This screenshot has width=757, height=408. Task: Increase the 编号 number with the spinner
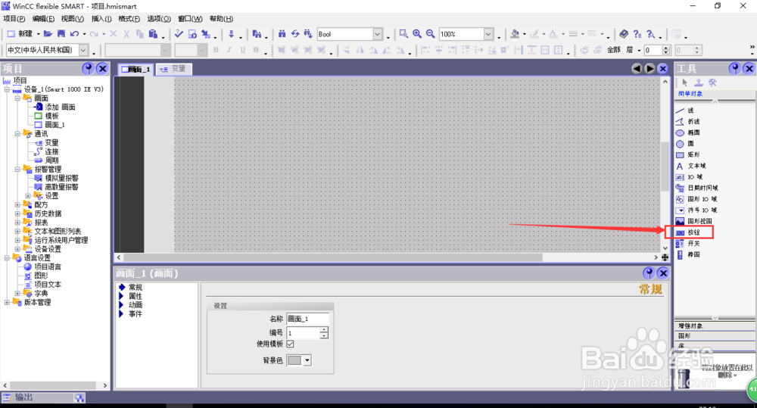coord(325,330)
